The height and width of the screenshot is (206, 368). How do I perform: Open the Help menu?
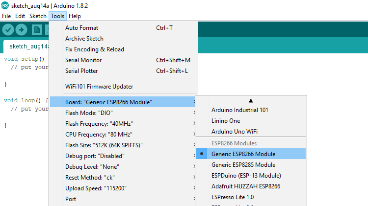click(75, 16)
